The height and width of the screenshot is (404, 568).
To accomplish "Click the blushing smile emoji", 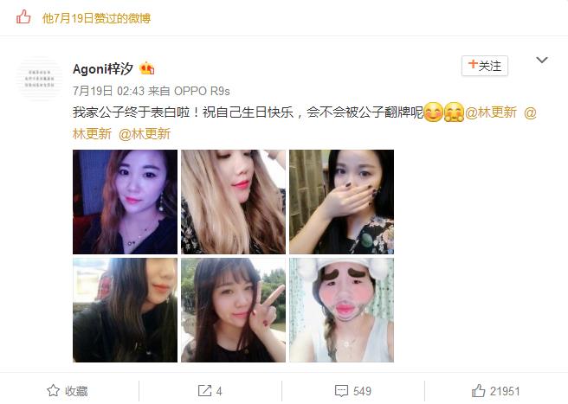I will point(433,112).
